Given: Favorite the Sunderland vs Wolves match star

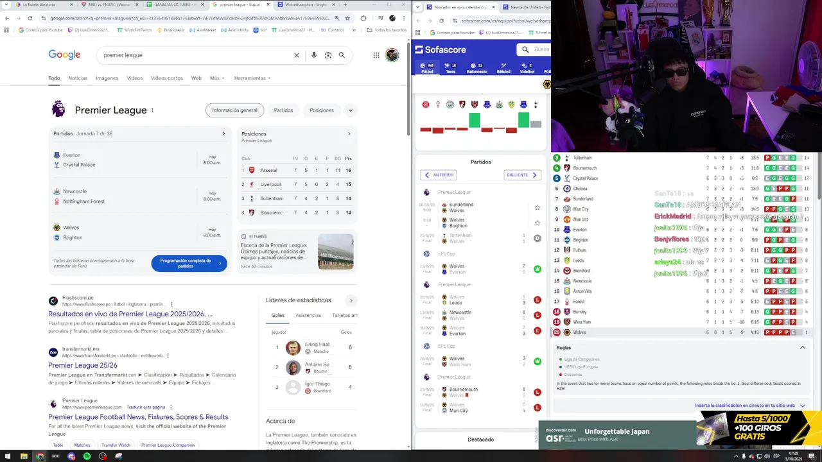Looking at the screenshot, I should coord(538,208).
